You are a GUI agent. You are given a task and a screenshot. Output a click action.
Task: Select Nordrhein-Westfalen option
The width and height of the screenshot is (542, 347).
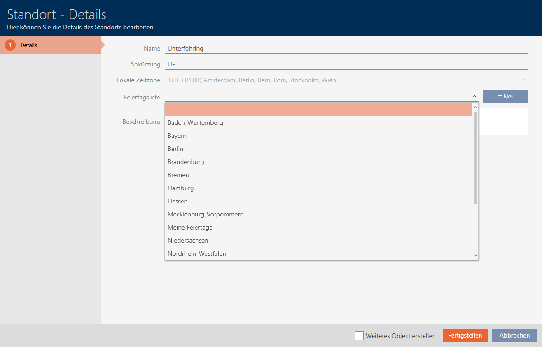point(196,253)
